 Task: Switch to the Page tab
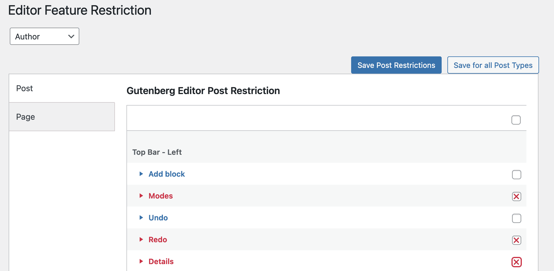pyautogui.click(x=26, y=117)
